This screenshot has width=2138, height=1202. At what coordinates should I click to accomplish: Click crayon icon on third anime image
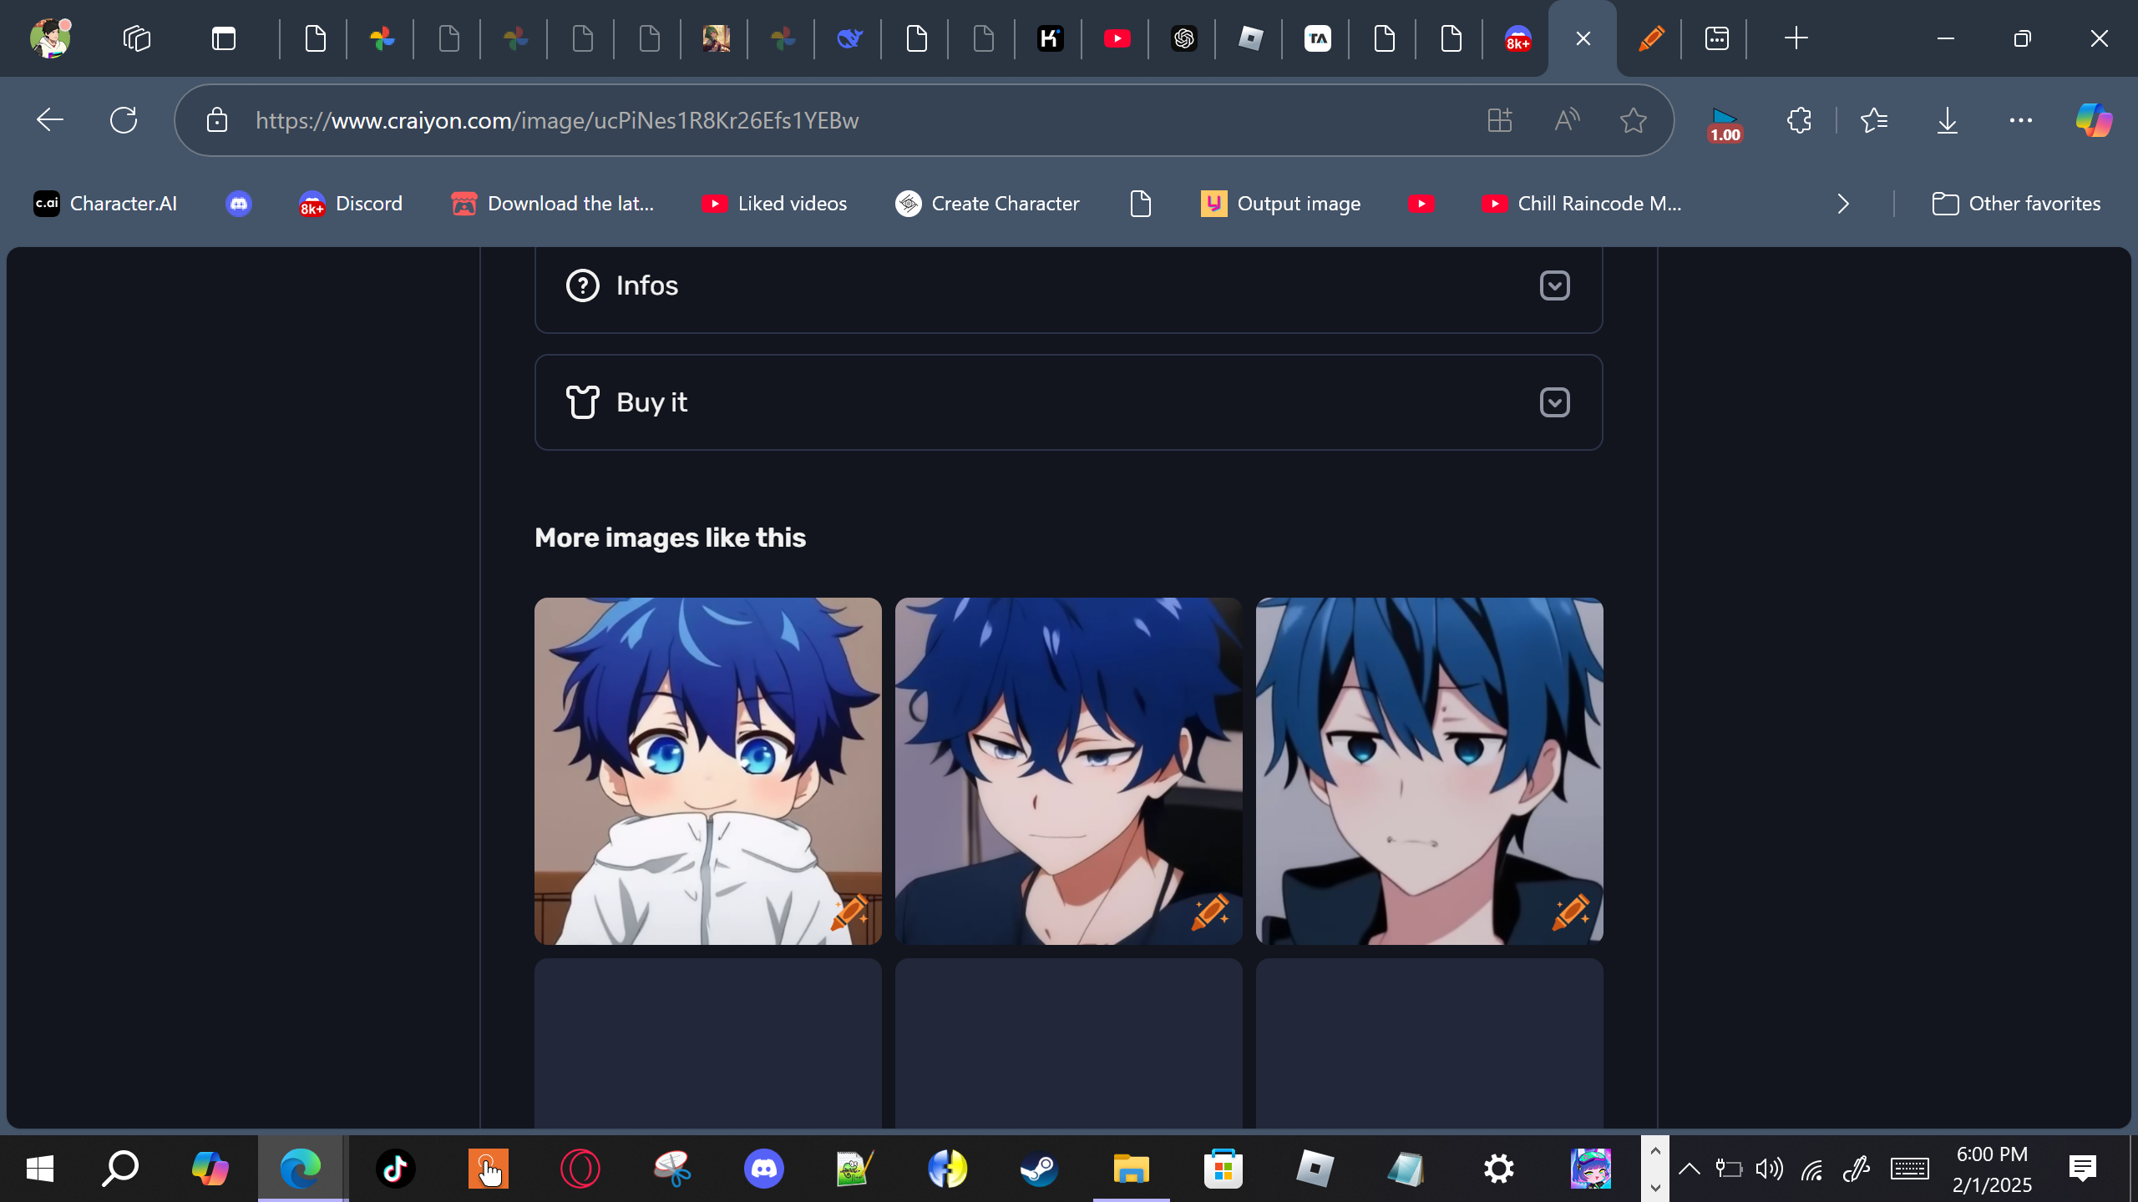click(1571, 912)
